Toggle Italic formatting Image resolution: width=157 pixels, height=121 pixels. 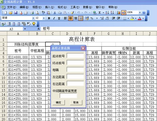coord(54,18)
